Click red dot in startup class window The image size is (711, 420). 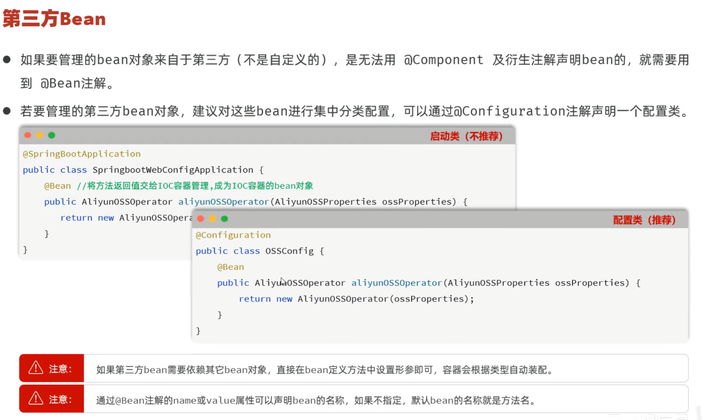28,135
